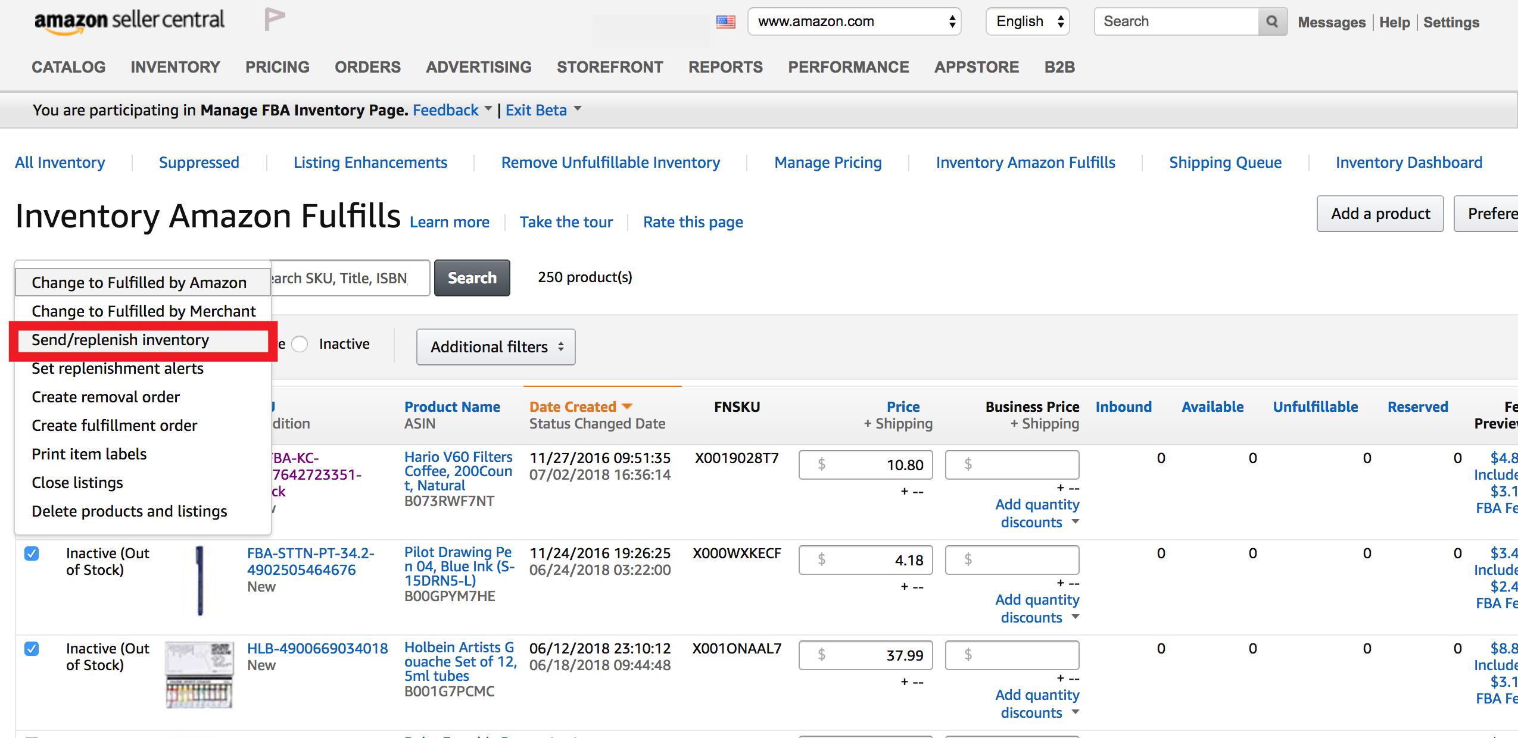Uncheck the Pilot Drawing Pen row checkbox
This screenshot has width=1518, height=738.
click(32, 553)
